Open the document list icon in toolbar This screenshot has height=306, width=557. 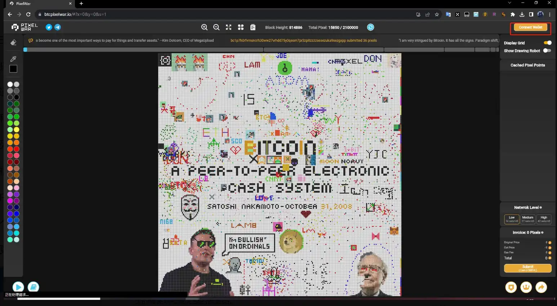(253, 27)
